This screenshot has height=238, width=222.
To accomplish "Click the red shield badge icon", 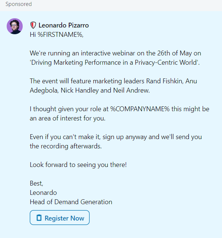I will click(33, 25).
